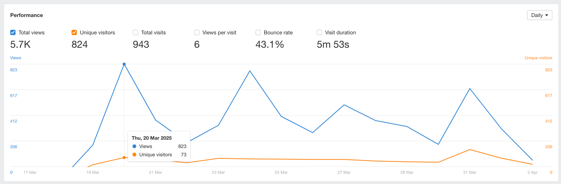Click the Views left axis label
This screenshot has height=184, width=561.
(15, 58)
